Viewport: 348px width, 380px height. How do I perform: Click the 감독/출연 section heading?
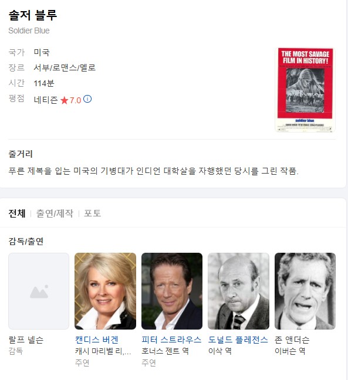coord(26,241)
